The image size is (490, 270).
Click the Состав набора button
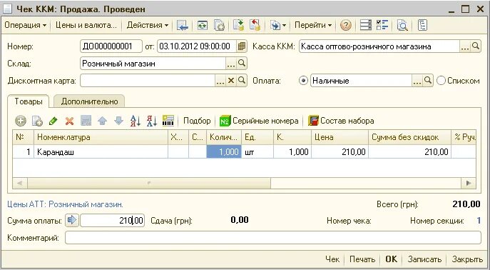tap(341, 121)
